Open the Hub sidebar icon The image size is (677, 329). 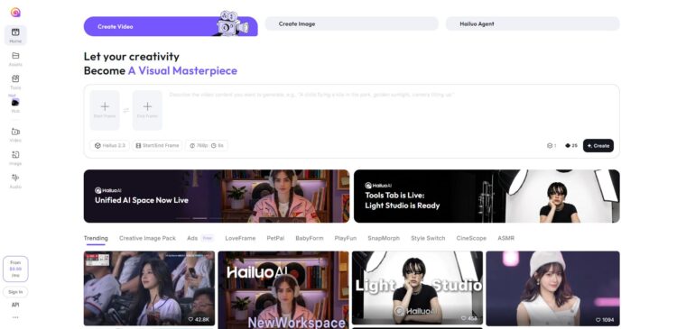15,103
